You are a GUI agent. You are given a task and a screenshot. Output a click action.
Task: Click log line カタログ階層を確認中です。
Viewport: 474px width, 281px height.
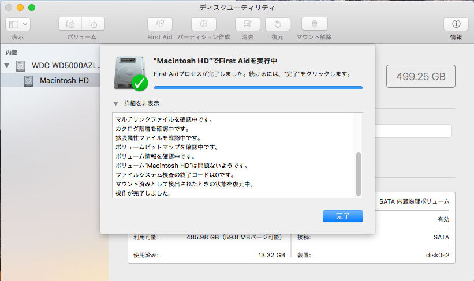tap(152, 129)
